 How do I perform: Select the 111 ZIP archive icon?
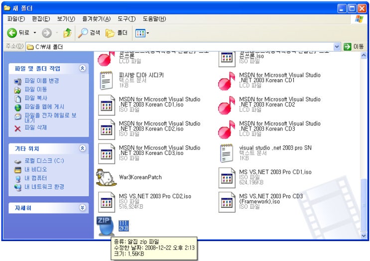click(105, 226)
